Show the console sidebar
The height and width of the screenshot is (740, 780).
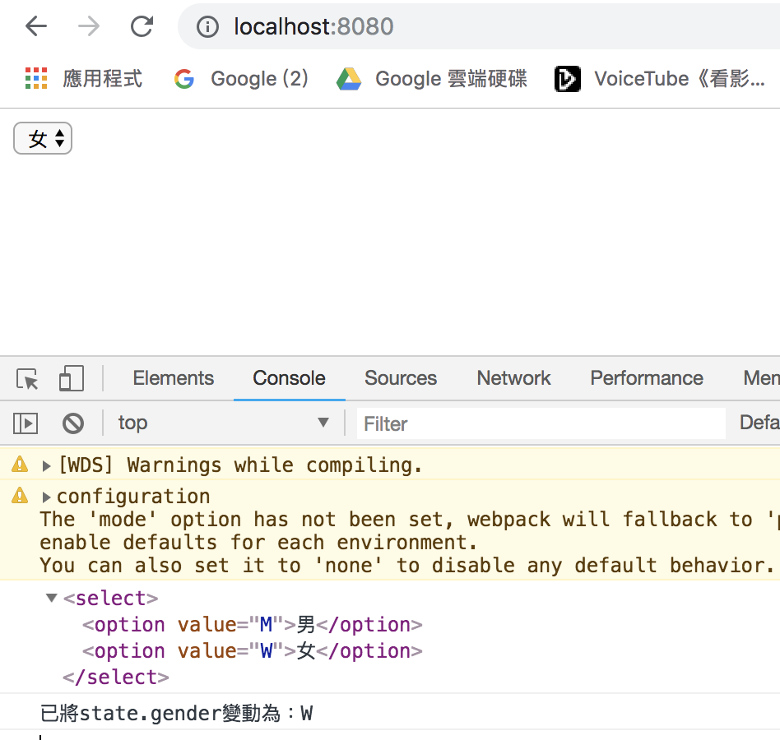(26, 423)
